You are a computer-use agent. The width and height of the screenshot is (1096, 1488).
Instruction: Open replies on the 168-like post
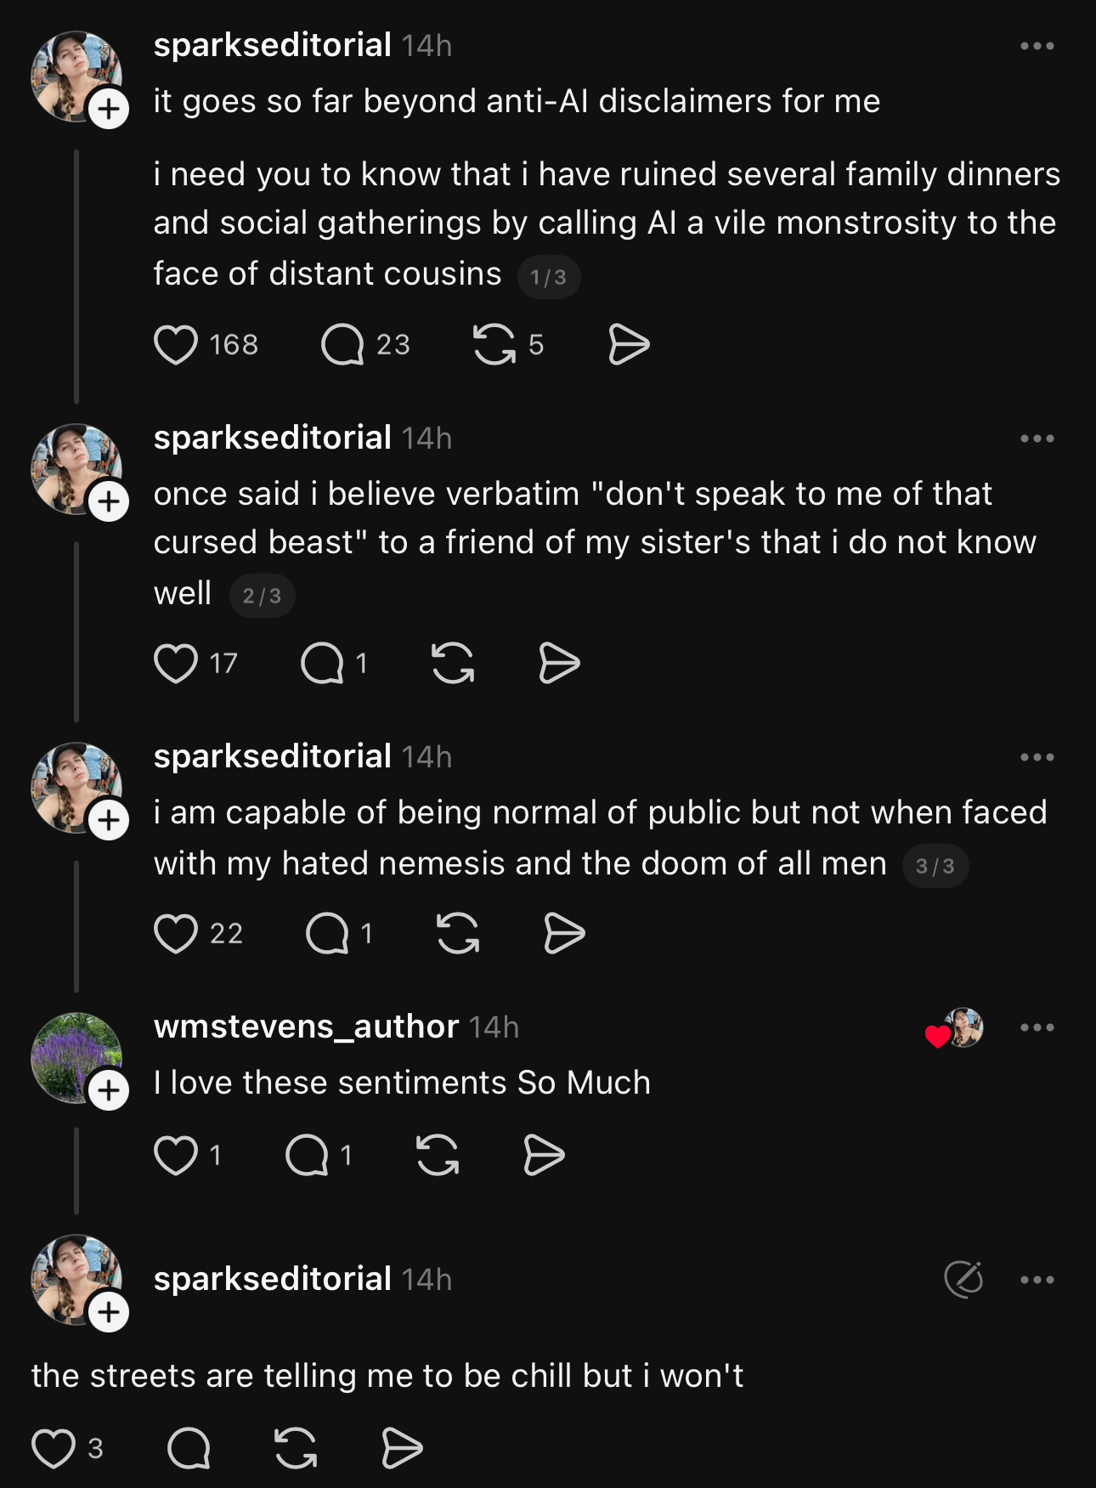pyautogui.click(x=342, y=345)
